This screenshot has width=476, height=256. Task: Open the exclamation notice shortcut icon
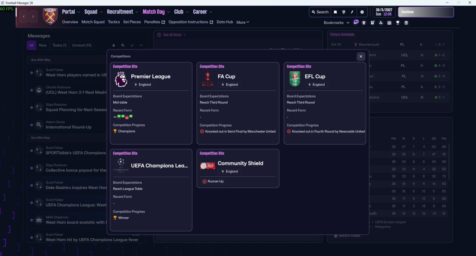coord(372,23)
